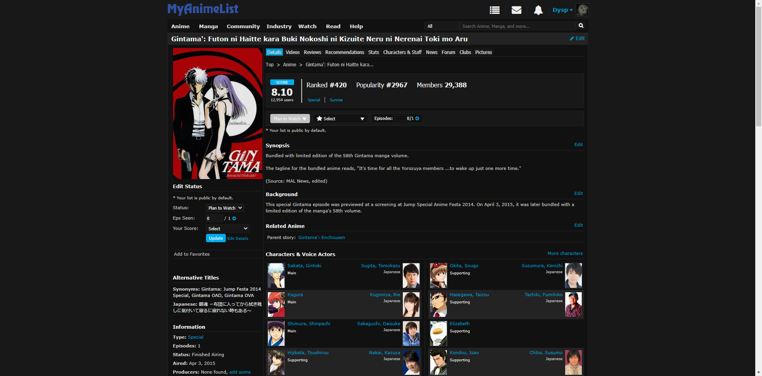Click plus icon next to Eps Seen
Image resolution: width=762 pixels, height=376 pixels.
pyautogui.click(x=234, y=218)
